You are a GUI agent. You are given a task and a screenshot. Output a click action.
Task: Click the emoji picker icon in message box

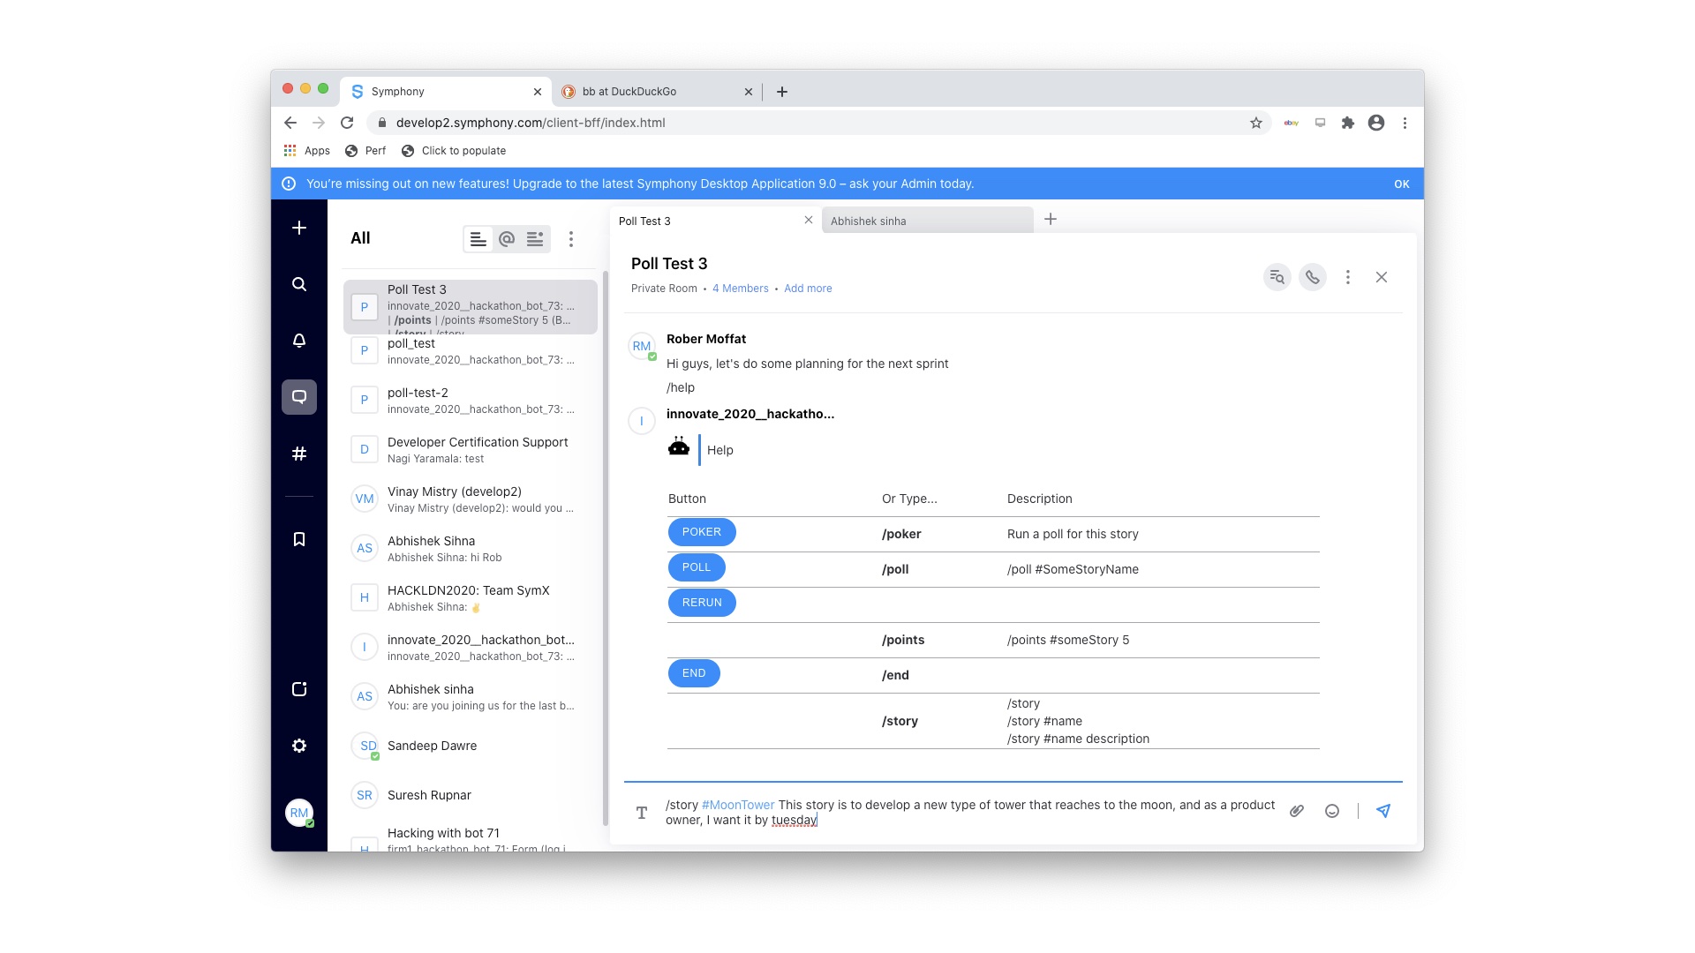(x=1333, y=811)
